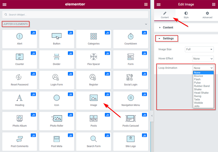218x152 pixels.
Task: Click the JUPITER X ELEMENTS category title
Action: tap(15, 24)
